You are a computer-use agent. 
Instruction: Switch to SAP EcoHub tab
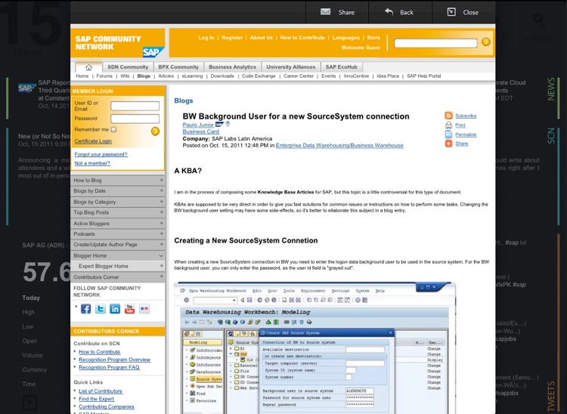[x=342, y=67]
